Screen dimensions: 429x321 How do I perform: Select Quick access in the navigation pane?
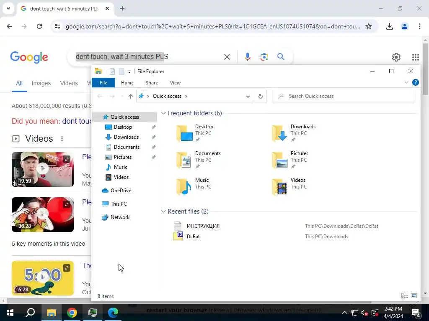point(124,117)
